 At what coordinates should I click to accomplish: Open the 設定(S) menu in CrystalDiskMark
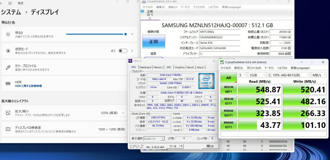pos(239,68)
